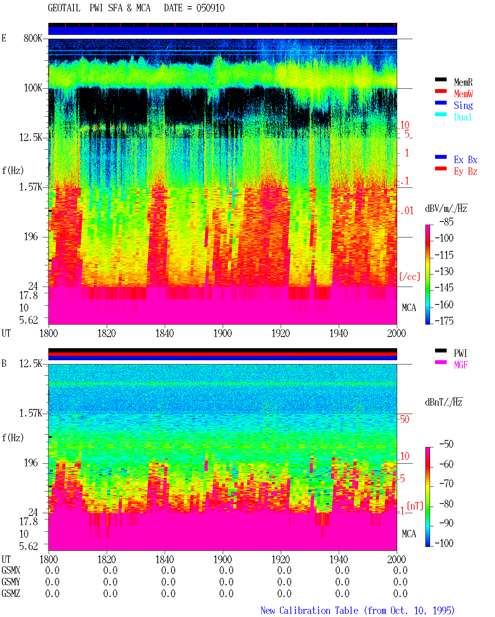495x617 pixels.
Task: Click the -130 value on electric color scale
Action: [444, 271]
